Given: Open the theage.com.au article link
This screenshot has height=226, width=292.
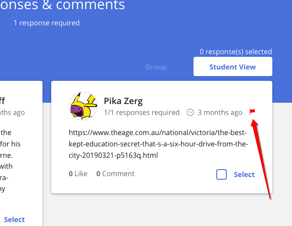Looking at the screenshot, I should pos(158,144).
